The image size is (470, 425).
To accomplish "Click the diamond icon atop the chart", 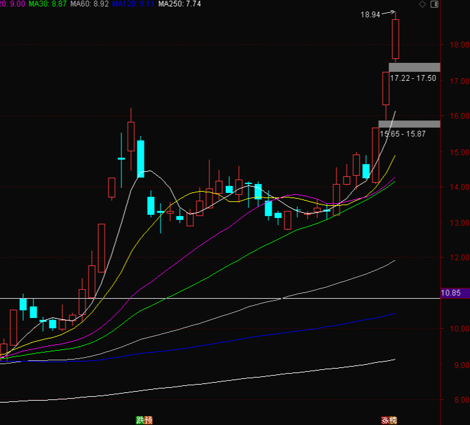I will [422, 4].
